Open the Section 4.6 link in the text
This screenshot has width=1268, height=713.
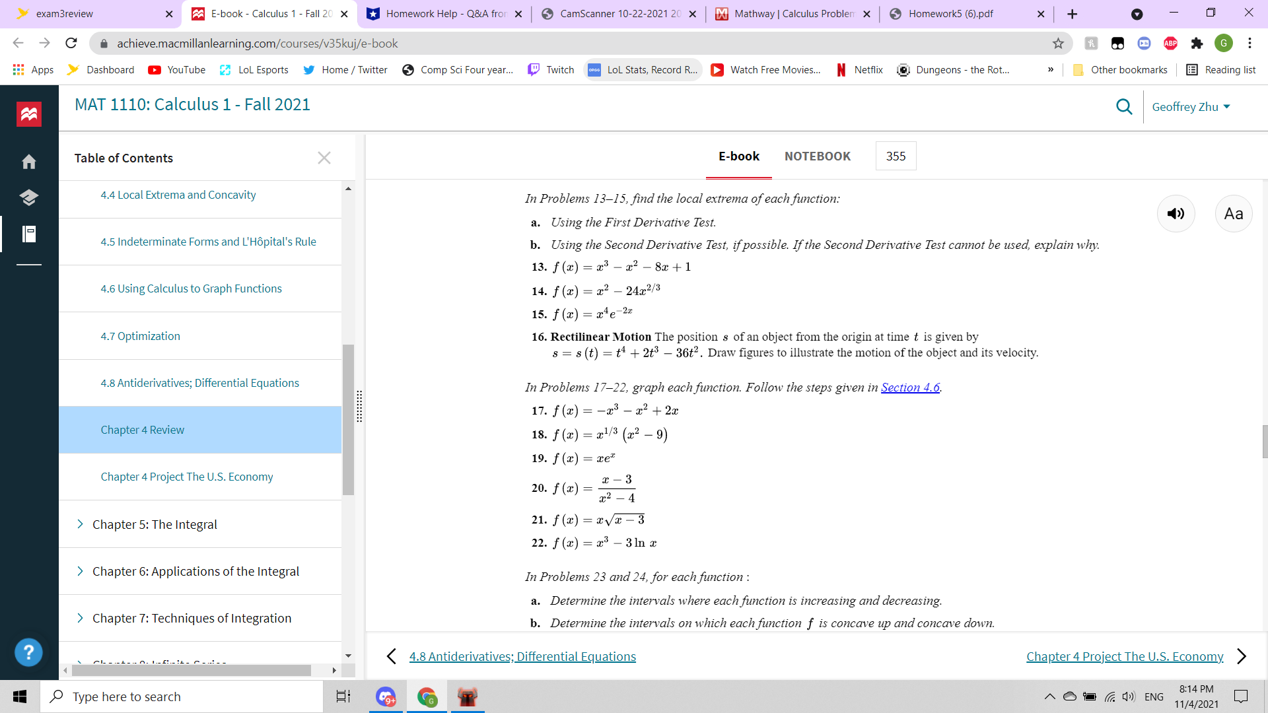pos(911,388)
